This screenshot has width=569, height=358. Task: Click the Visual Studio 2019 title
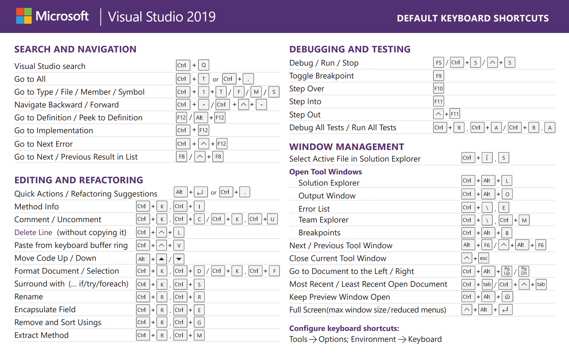[162, 17]
